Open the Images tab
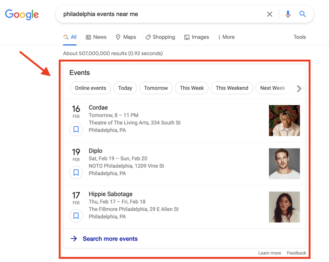Viewport: 329px width, 262px height. [197, 37]
